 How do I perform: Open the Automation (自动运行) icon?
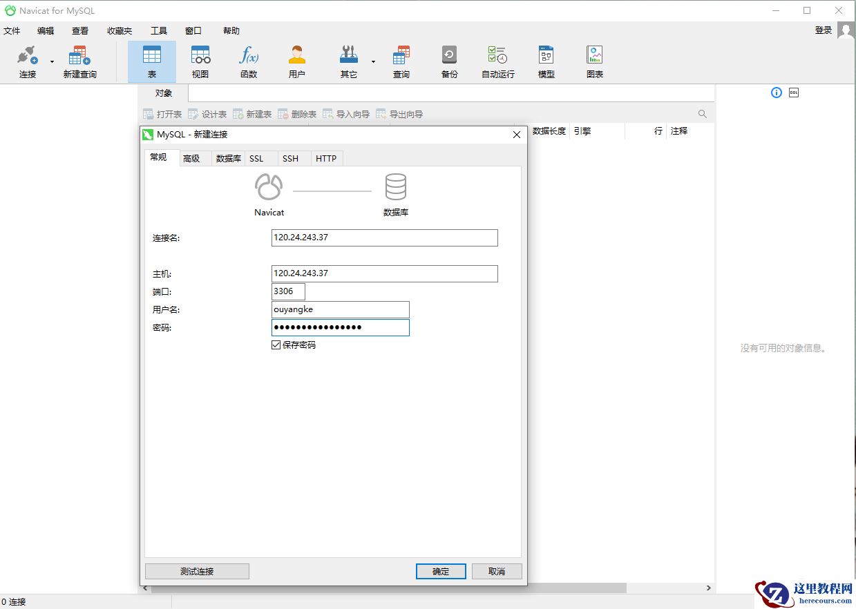tap(497, 61)
